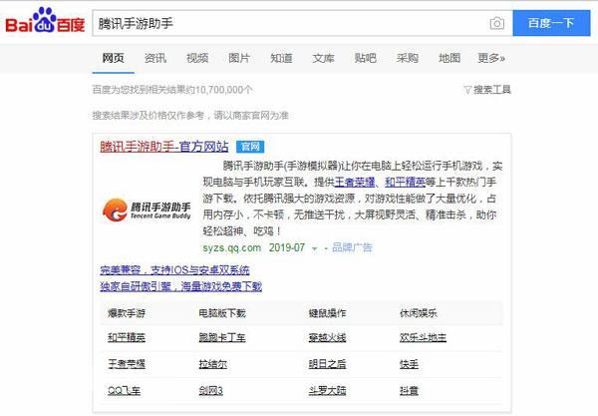Open the QQ飞车 table link
Screen dimensions: 598x416
pyautogui.click(x=124, y=391)
